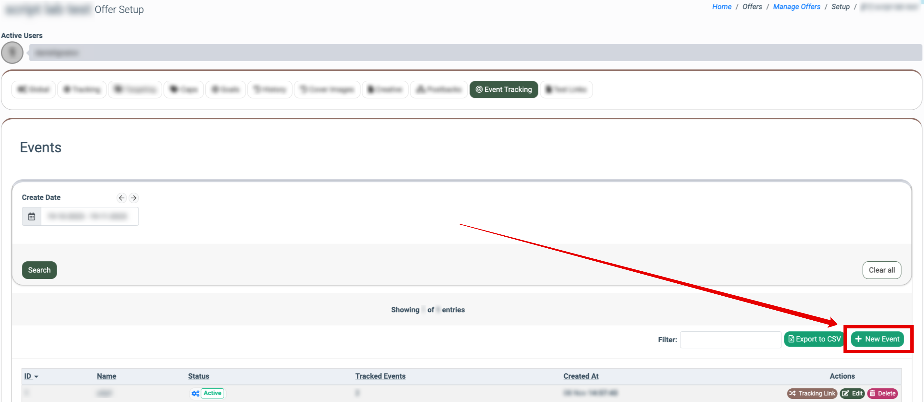Click the gears icon beside Active status
The image size is (924, 402).
coord(195,393)
